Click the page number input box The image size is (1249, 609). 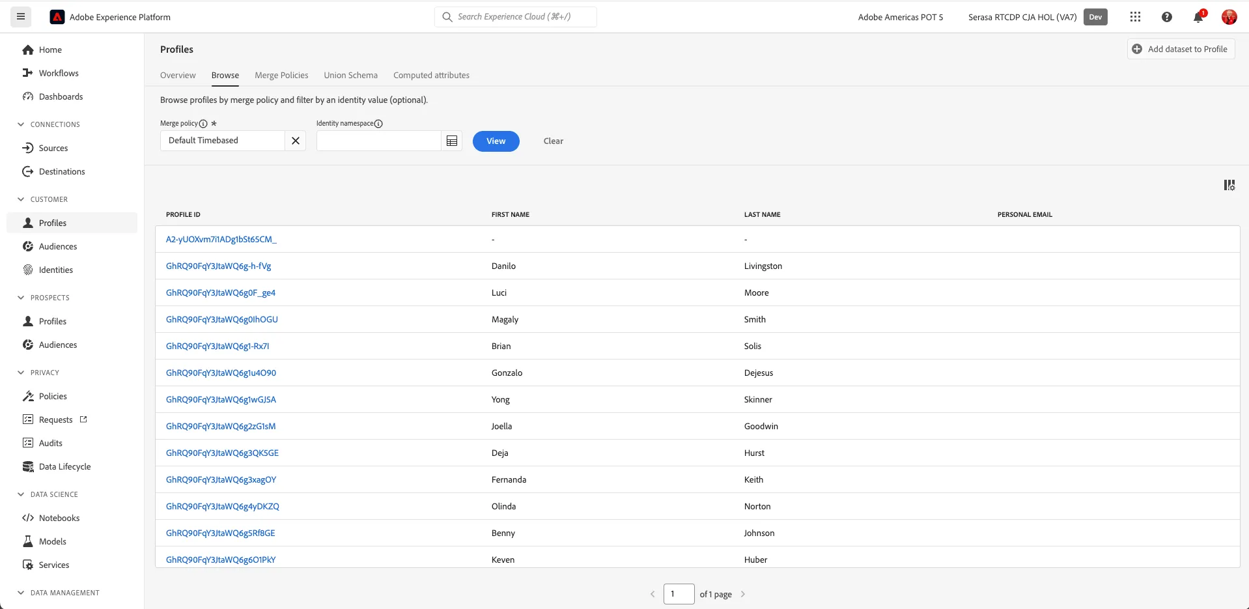point(679,594)
